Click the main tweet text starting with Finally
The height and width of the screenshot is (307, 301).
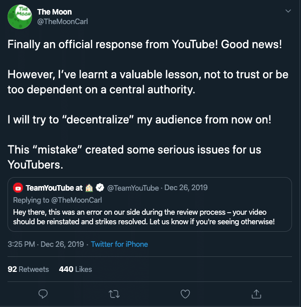tap(145, 44)
